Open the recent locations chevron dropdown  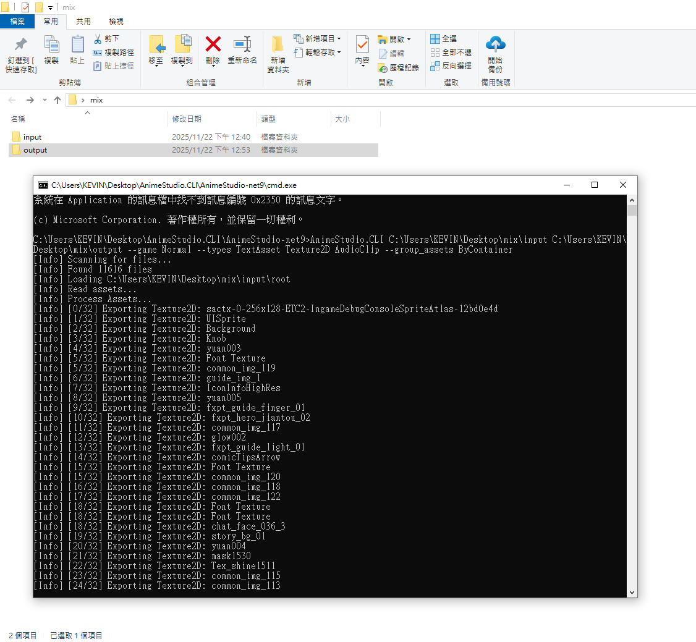tap(45, 100)
